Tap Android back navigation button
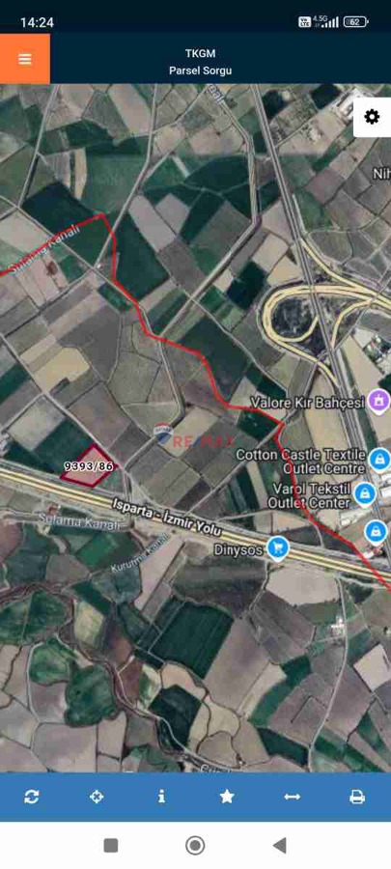The height and width of the screenshot is (869, 391). [x=280, y=845]
